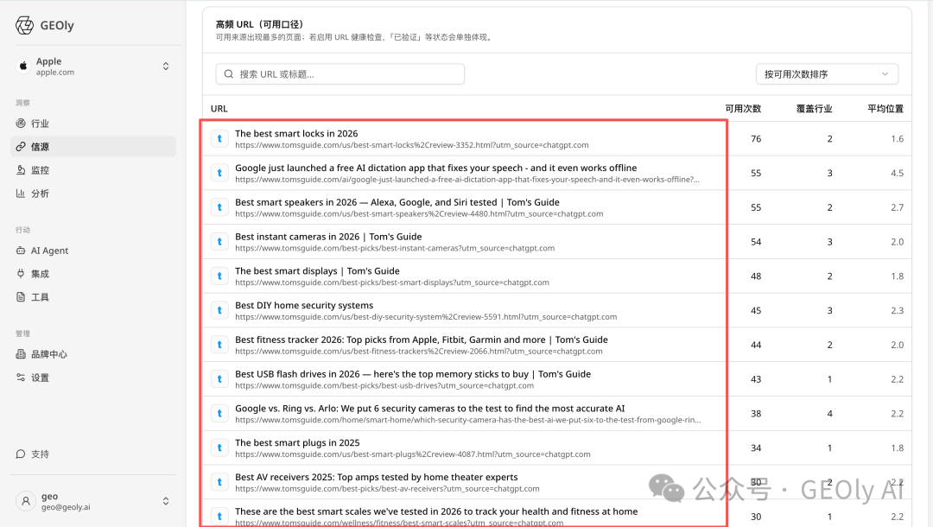Click the AI Agent robot icon
The width and height of the screenshot is (933, 527).
[x=21, y=251]
